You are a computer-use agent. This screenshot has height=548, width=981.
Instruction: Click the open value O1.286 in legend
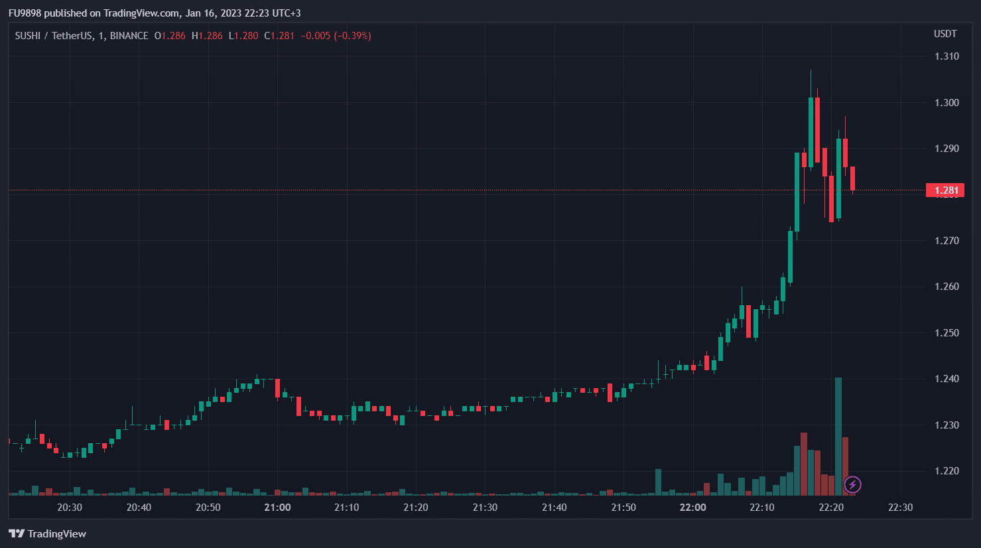[170, 36]
